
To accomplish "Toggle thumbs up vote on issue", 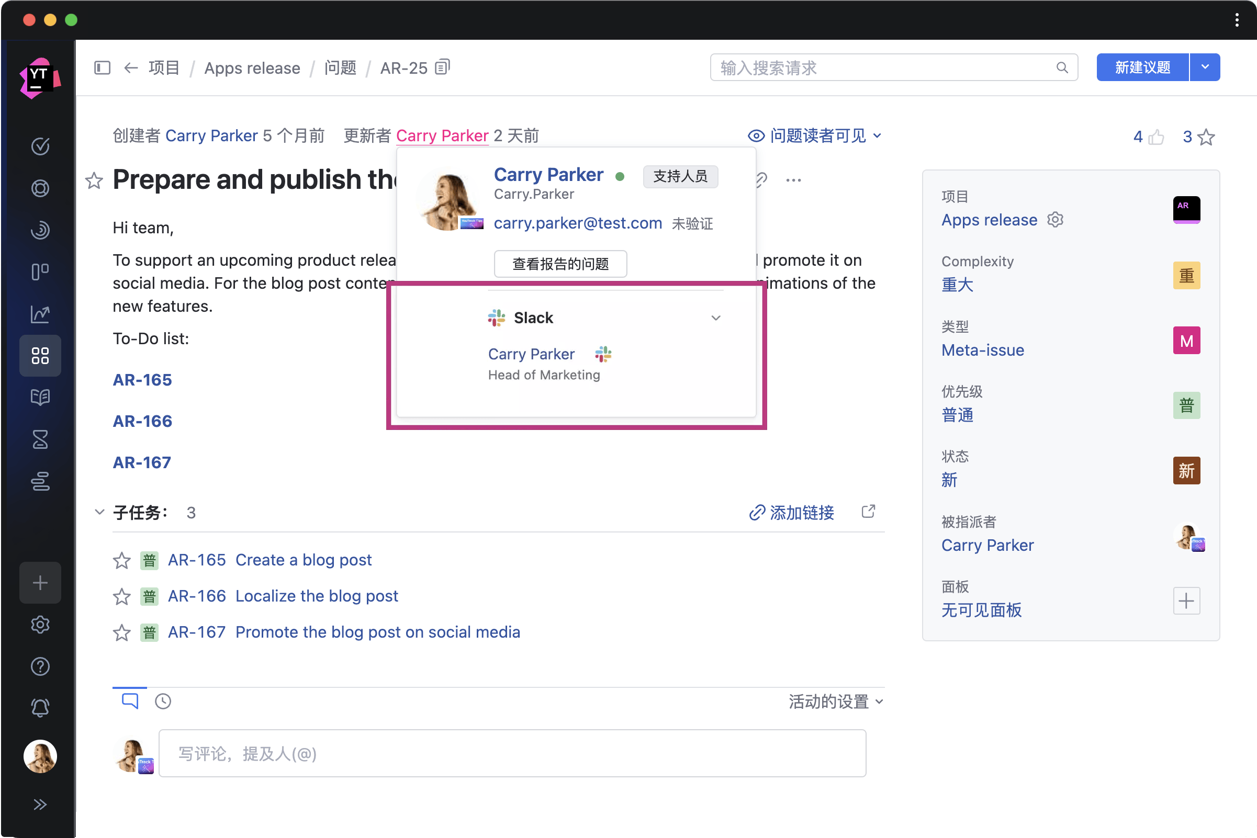I will tap(1156, 138).
